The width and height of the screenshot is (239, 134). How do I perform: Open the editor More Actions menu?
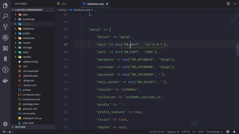235,4
